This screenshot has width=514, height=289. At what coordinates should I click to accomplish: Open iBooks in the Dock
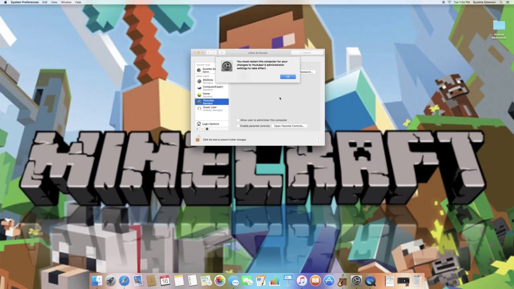pos(315,281)
